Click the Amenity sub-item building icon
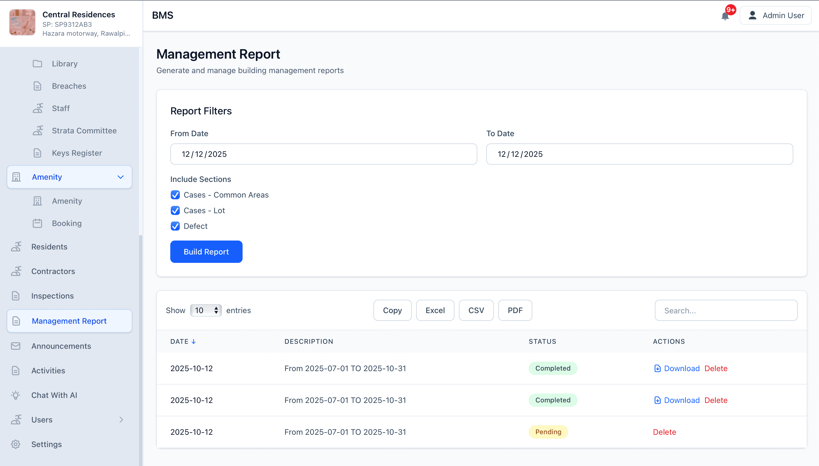This screenshot has width=819, height=466. pos(37,201)
